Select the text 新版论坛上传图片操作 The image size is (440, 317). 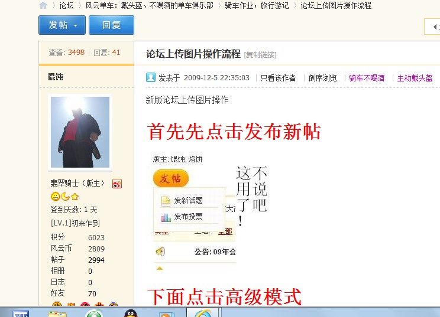187,100
